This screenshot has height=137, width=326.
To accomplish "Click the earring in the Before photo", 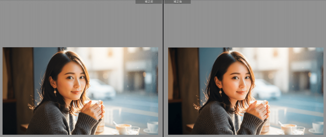I will tap(55, 92).
